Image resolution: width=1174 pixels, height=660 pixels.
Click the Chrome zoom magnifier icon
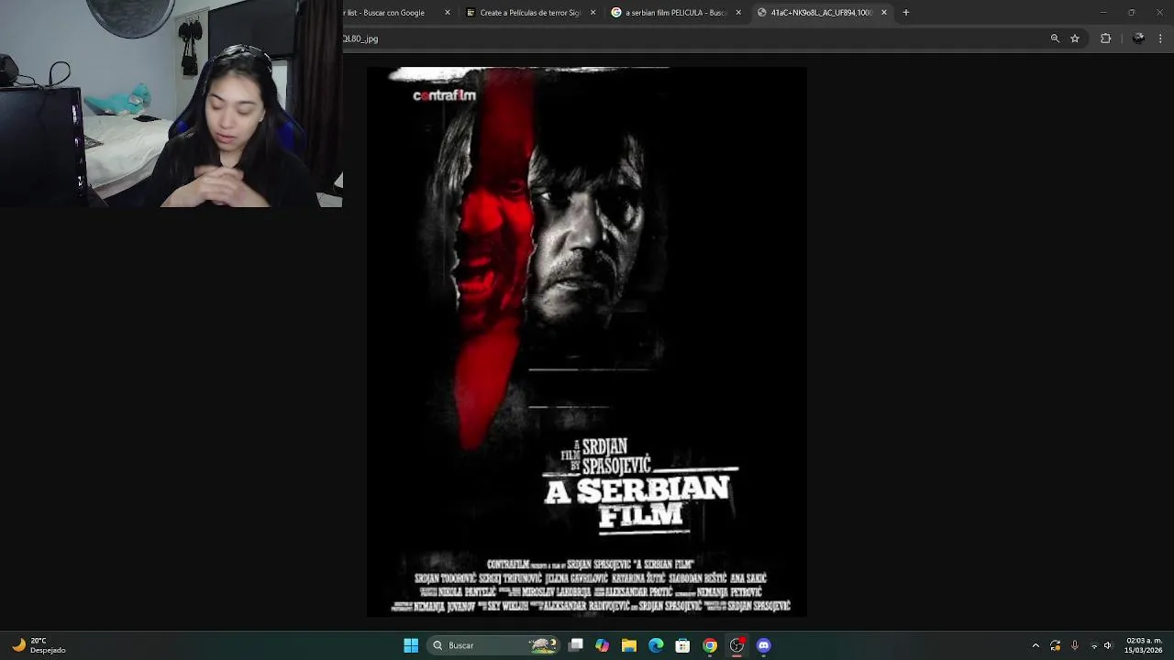point(1055,38)
